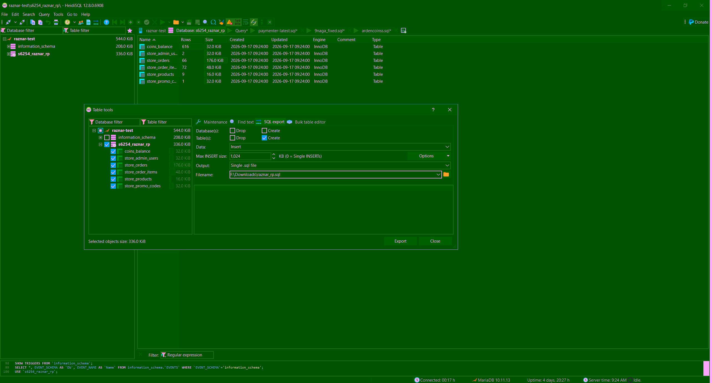Check the Database(s) Drop checkbox
The height and width of the screenshot is (383, 712).
click(233, 130)
